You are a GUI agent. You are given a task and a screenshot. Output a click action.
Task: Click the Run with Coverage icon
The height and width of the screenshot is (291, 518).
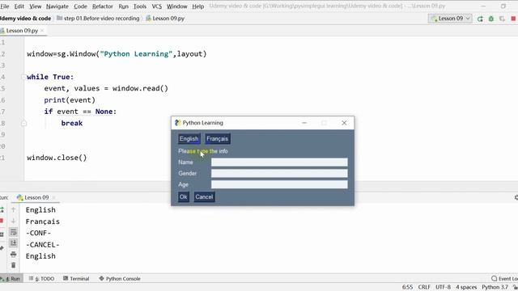502,19
